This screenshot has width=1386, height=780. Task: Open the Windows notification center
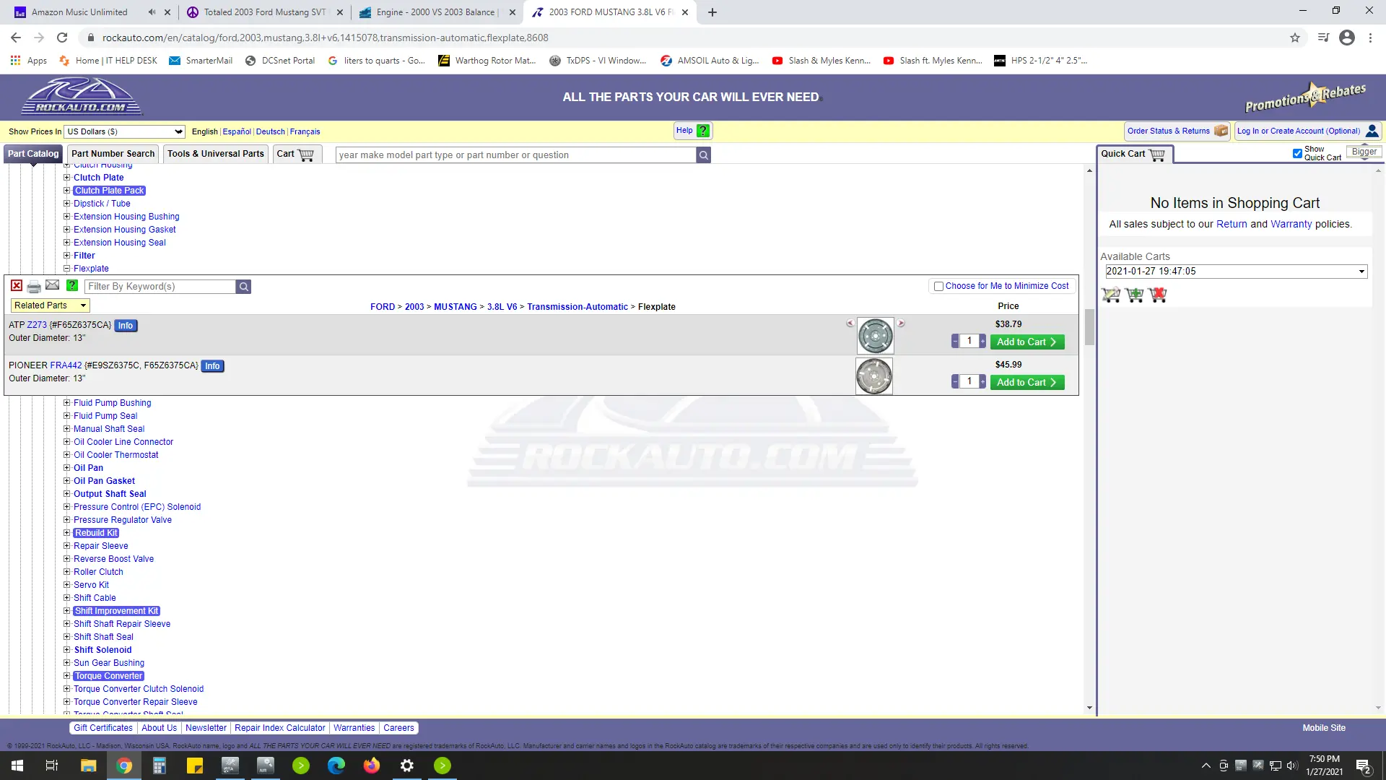[x=1364, y=766]
